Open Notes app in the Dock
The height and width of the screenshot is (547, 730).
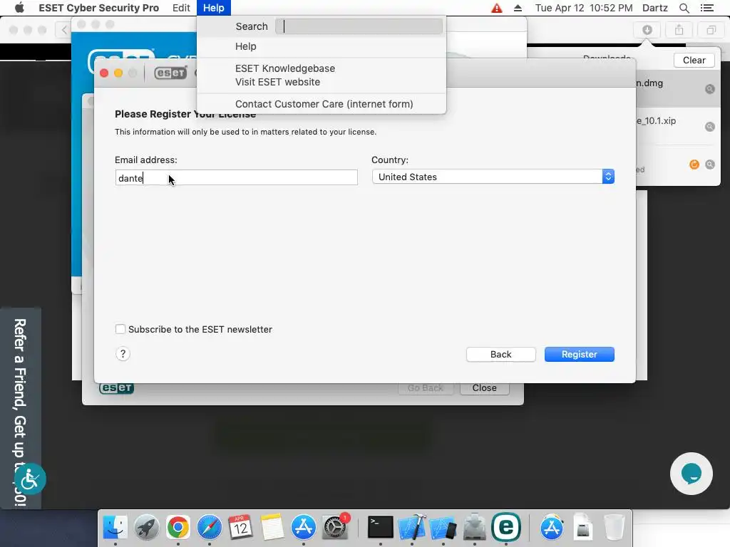pos(272,527)
